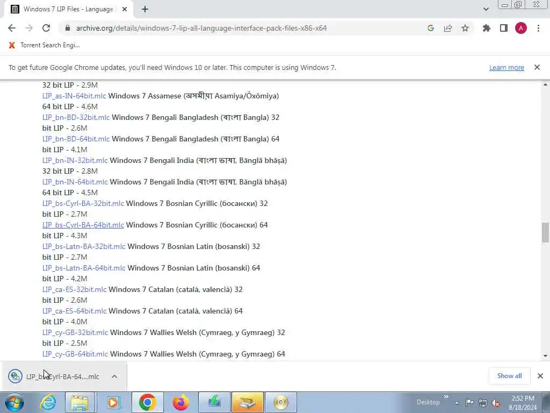Expand the download item options chevron

click(x=114, y=376)
